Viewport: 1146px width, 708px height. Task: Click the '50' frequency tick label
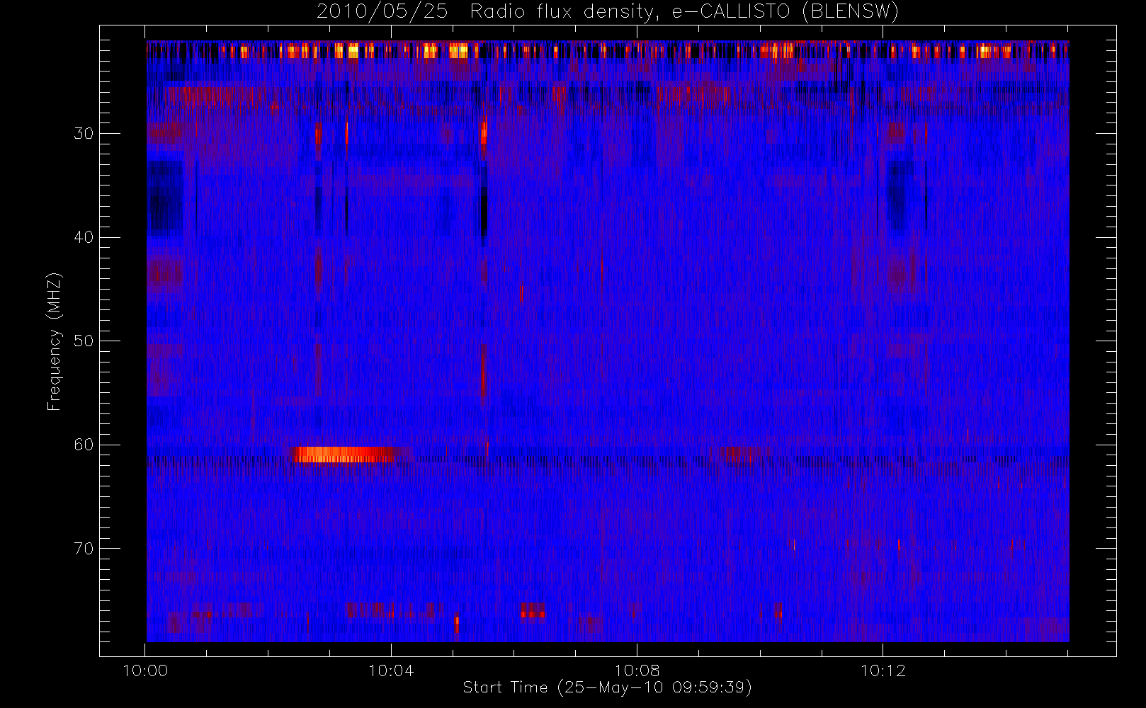pyautogui.click(x=84, y=341)
